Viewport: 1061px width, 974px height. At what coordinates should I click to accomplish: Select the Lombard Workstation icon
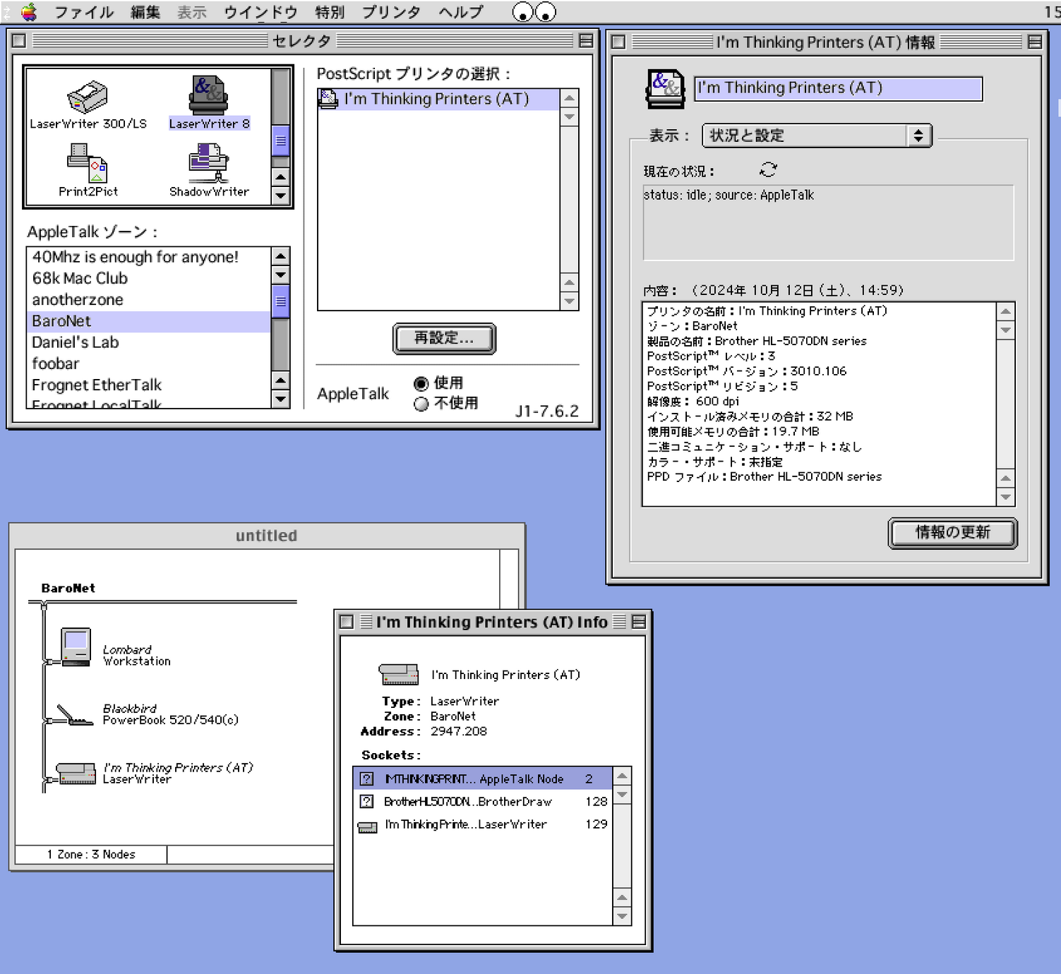click(x=76, y=647)
